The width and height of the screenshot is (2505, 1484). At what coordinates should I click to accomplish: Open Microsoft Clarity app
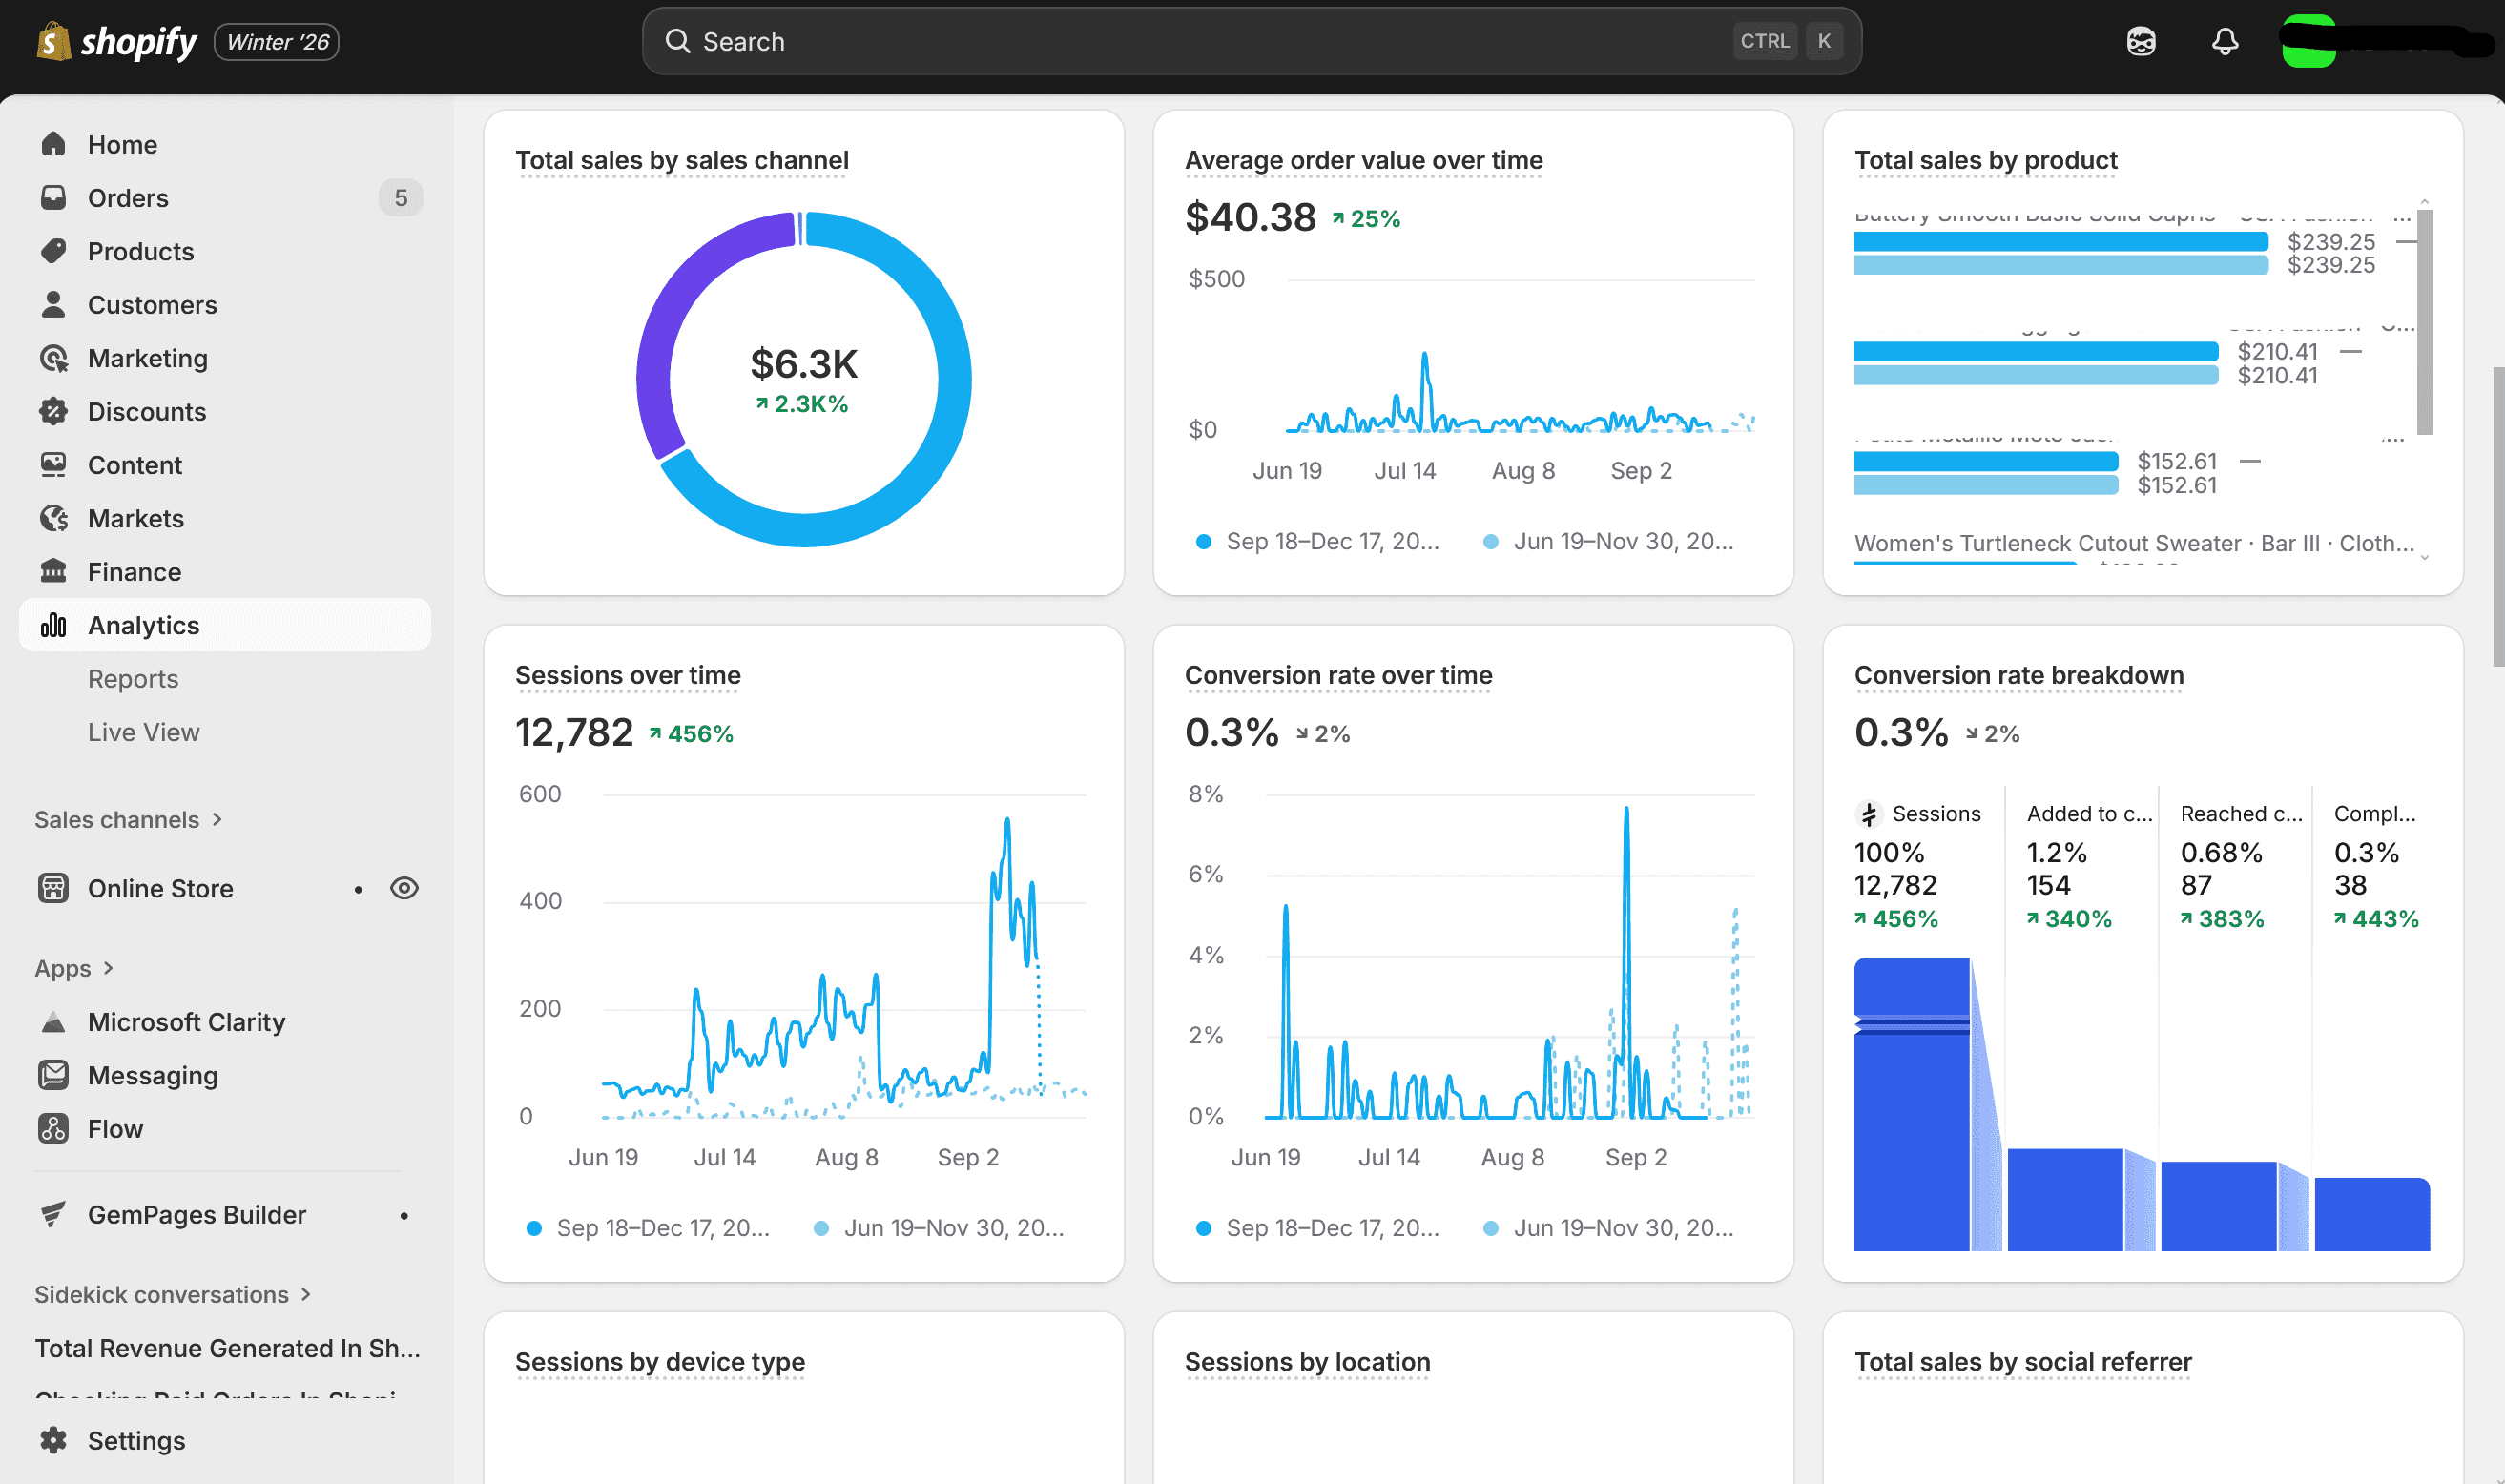(x=186, y=1021)
